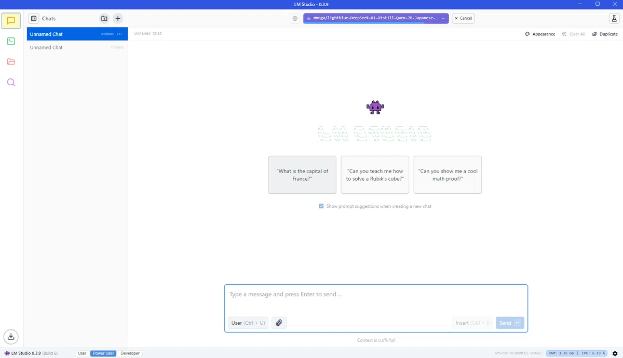Image resolution: width=623 pixels, height=358 pixels.
Task: Maximize the LM Studio window
Action: (x=598, y=4)
